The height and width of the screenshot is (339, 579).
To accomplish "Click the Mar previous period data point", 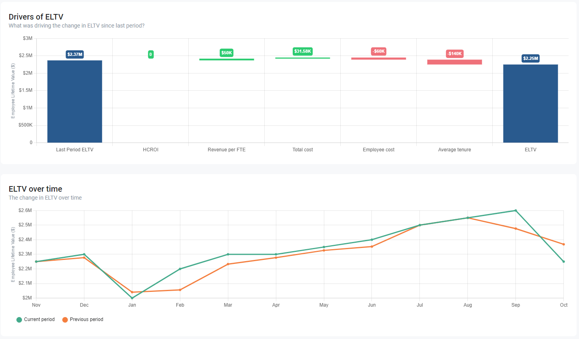I will (228, 264).
